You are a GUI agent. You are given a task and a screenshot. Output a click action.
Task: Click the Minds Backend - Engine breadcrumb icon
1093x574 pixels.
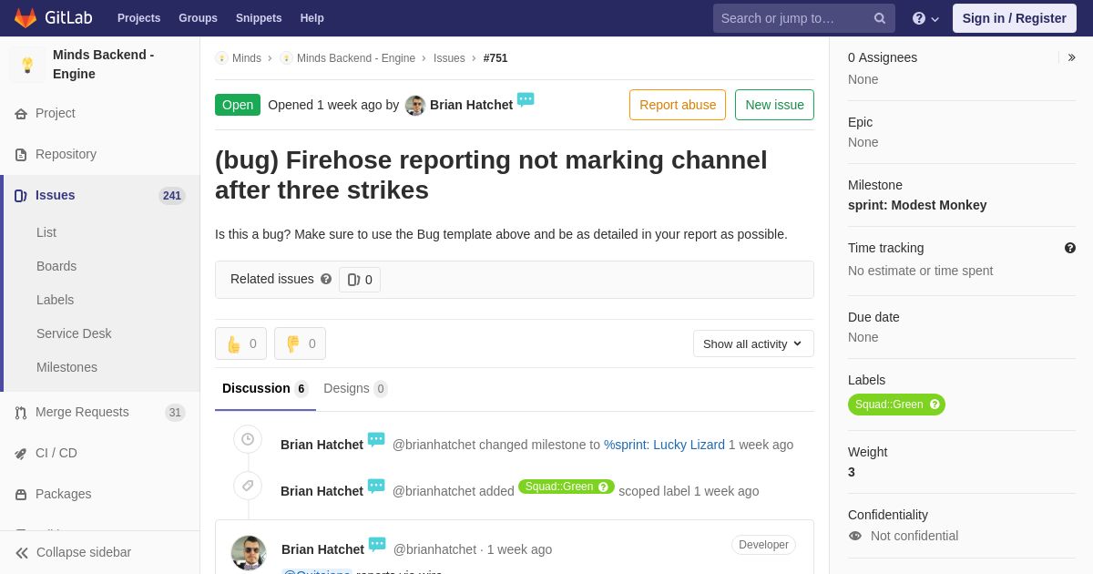[x=286, y=58]
